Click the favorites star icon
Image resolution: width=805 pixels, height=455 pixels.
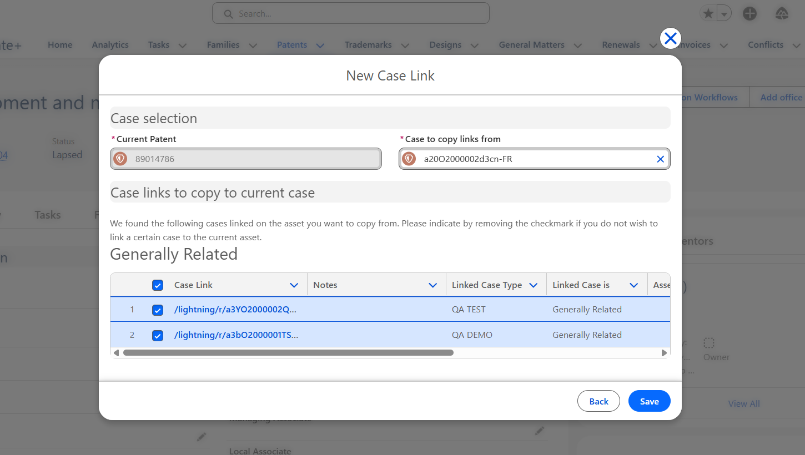(708, 14)
